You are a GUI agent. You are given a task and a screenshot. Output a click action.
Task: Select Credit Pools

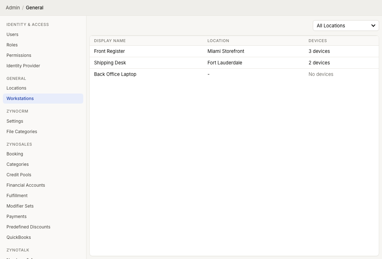click(x=43, y=175)
